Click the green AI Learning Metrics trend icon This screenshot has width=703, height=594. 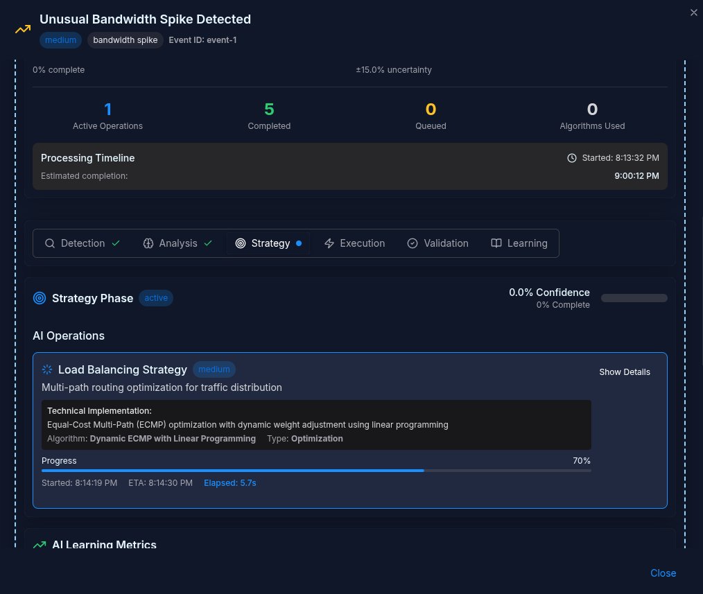(x=40, y=545)
